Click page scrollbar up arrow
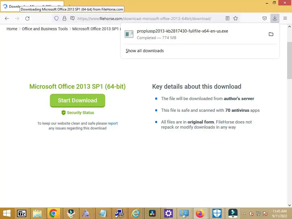Viewport: 292px width, 219px height. click(x=289, y=27)
